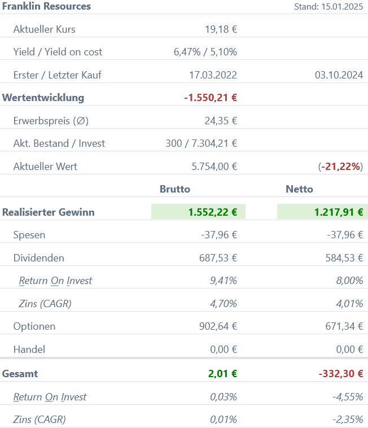Click the 0,03% total return
The image size is (368, 428).
click(x=224, y=397)
